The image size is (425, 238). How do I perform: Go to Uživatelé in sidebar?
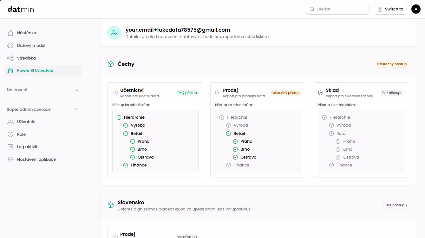tap(26, 122)
